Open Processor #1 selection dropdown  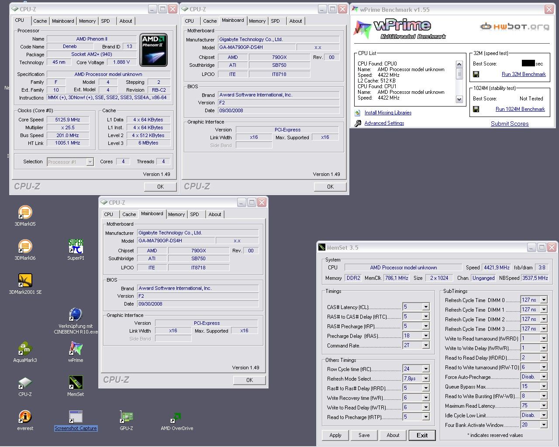click(90, 162)
